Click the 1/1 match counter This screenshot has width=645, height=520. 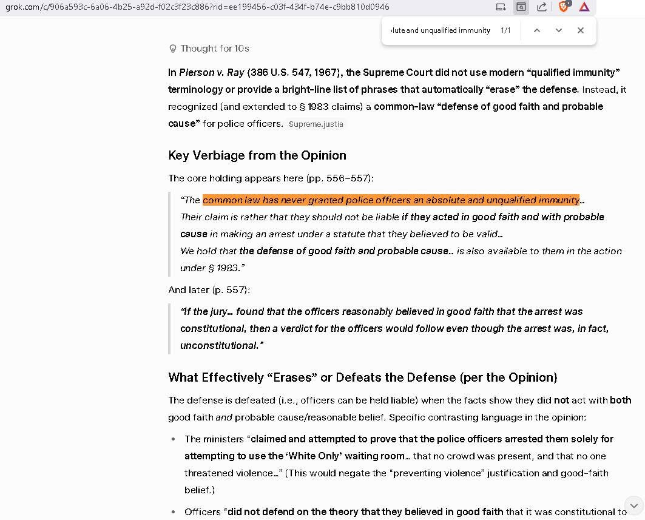505,30
